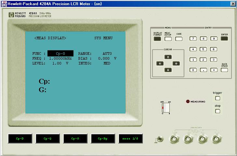Click the minus sign key
This screenshot has width=237, height=156.
(214, 70)
